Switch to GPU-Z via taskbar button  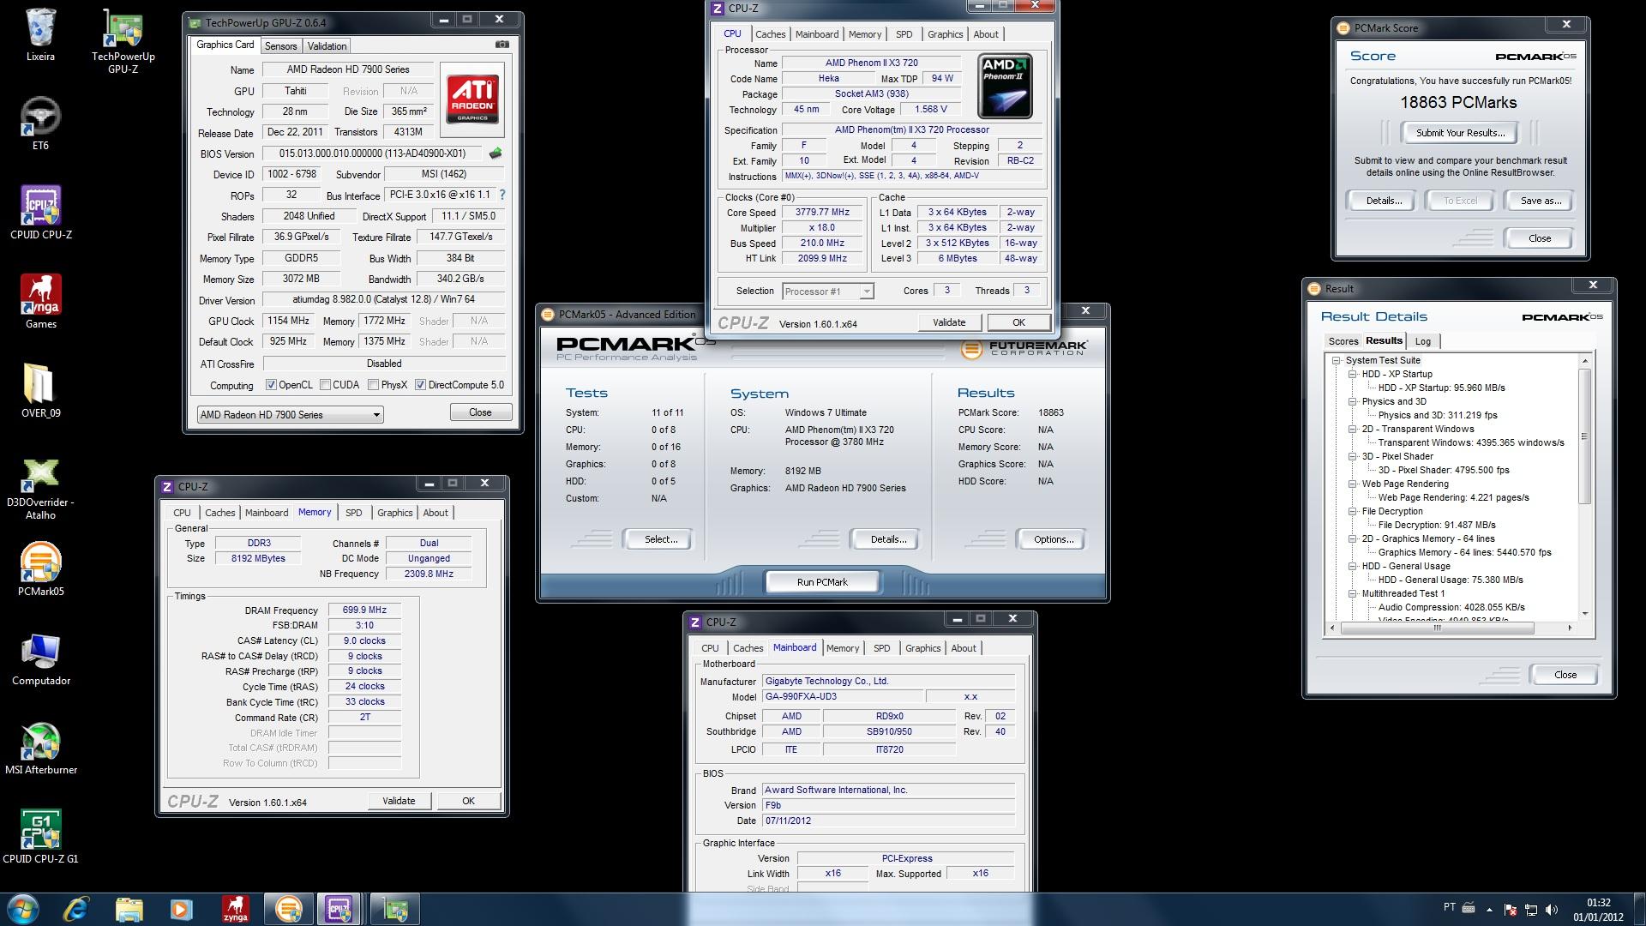point(395,909)
